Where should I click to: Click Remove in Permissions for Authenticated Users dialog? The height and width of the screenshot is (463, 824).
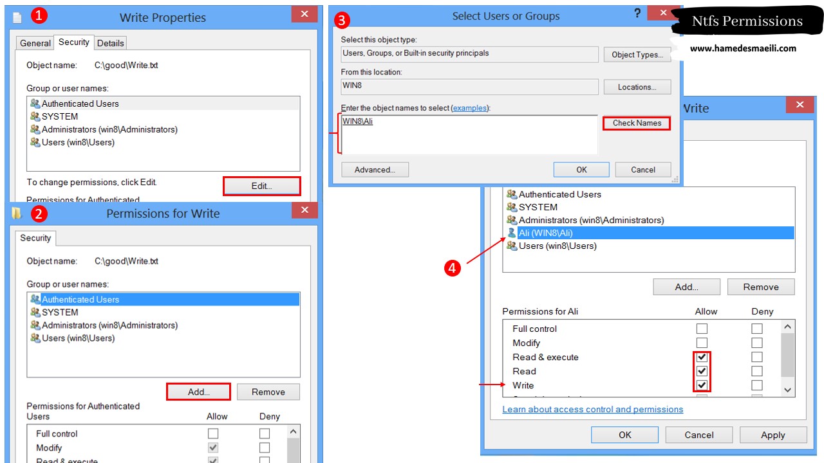coord(268,392)
